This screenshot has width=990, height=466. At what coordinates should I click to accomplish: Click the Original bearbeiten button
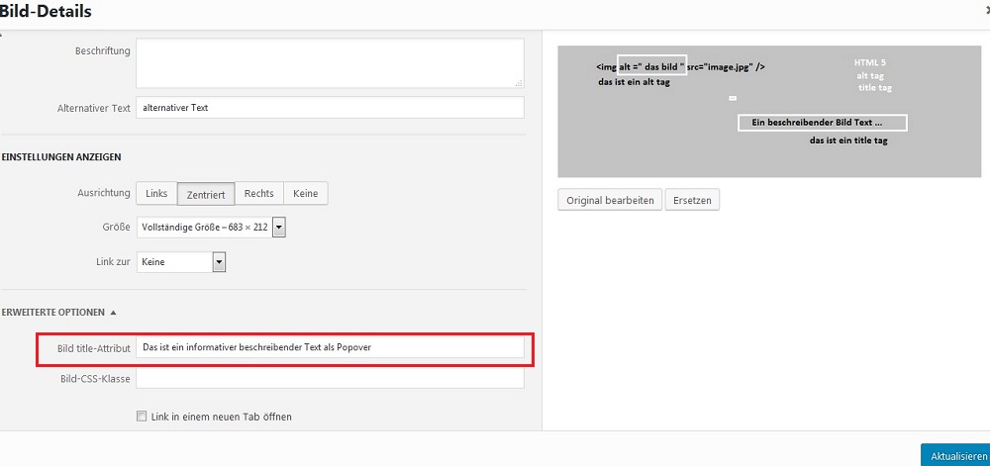coord(610,200)
